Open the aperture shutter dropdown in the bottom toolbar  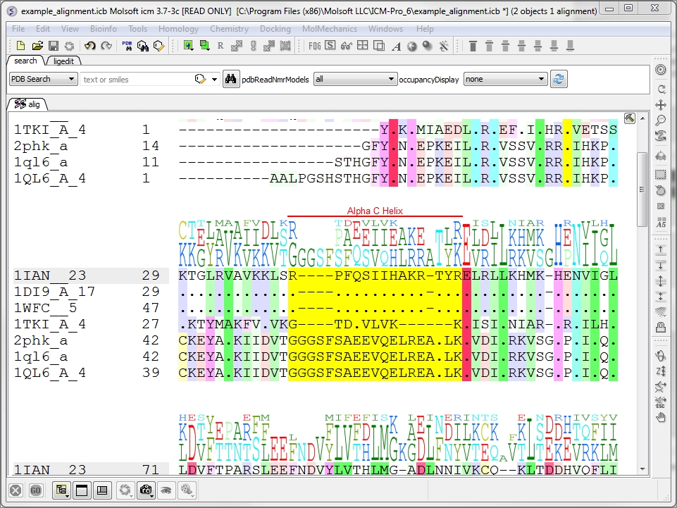pos(125,490)
